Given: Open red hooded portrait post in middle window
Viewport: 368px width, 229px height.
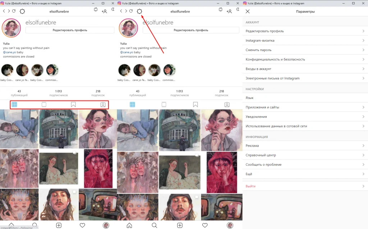Looking at the screenshot, I should [x=221, y=172].
